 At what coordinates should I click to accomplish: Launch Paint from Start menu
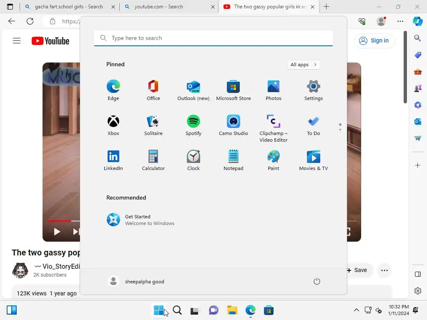pos(274,160)
